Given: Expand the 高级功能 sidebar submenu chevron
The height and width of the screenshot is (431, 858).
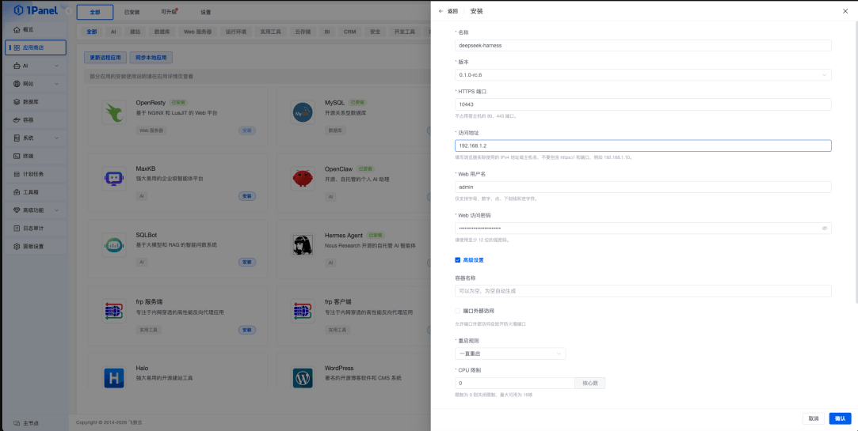Looking at the screenshot, I should tap(57, 210).
